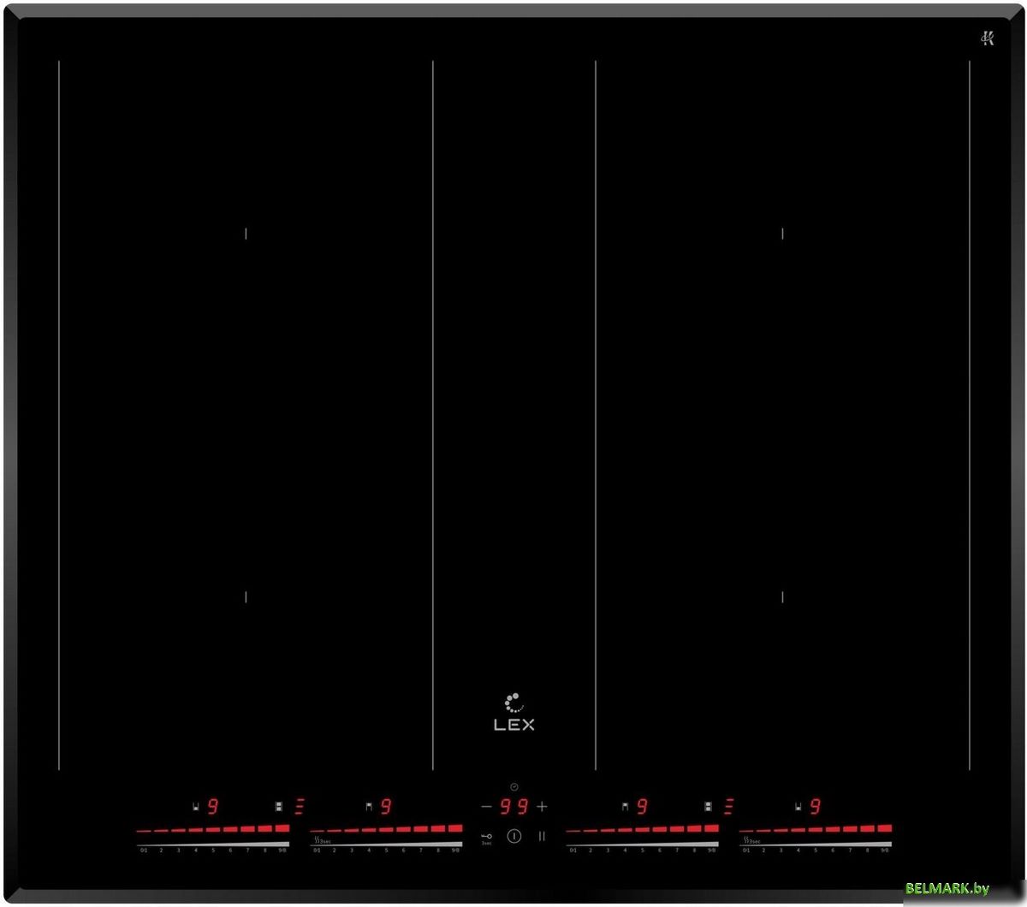Image resolution: width=1027 pixels, height=907 pixels.
Task: Tap the timer clock icon above 99
Action: coord(513,786)
